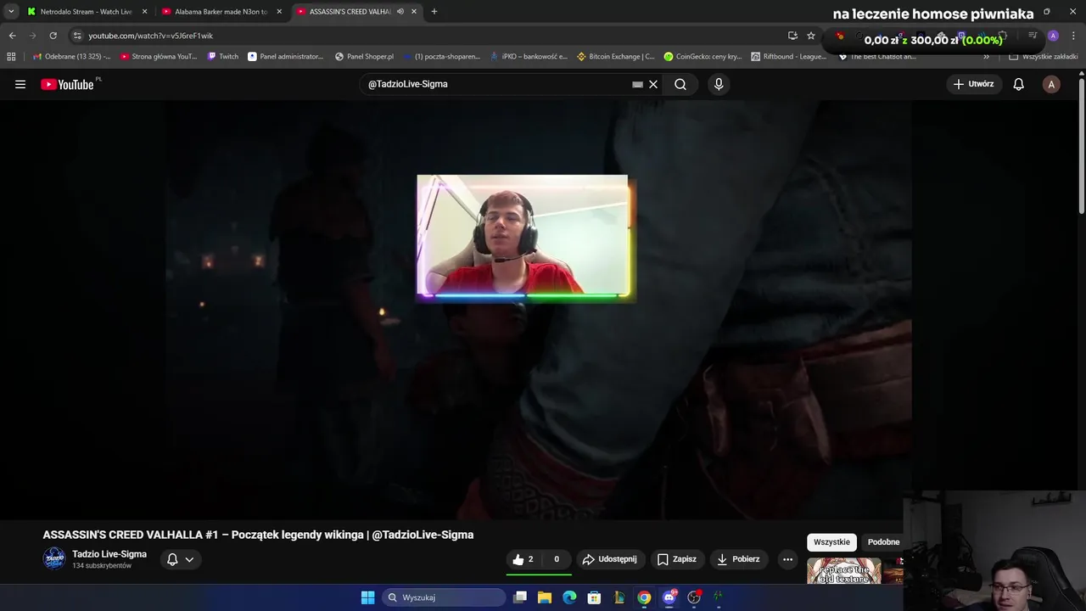Show more bookmarks with the chevron
Screen dimensions: 1086x611
point(986,57)
